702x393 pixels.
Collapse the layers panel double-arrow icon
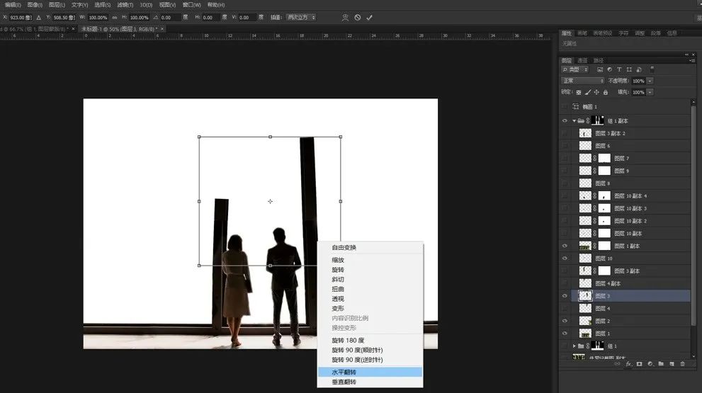[x=686, y=55]
